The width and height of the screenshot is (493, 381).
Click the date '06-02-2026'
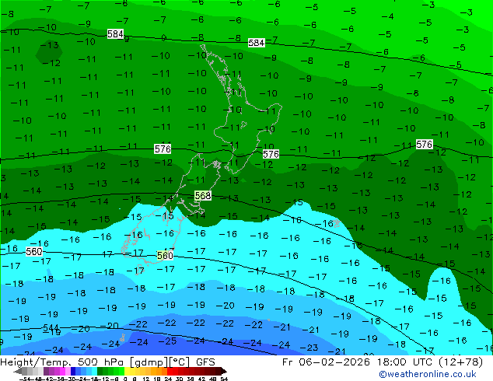[x=334, y=362]
